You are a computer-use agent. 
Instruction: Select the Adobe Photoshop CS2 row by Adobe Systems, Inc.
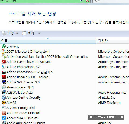[x=23, y=67]
